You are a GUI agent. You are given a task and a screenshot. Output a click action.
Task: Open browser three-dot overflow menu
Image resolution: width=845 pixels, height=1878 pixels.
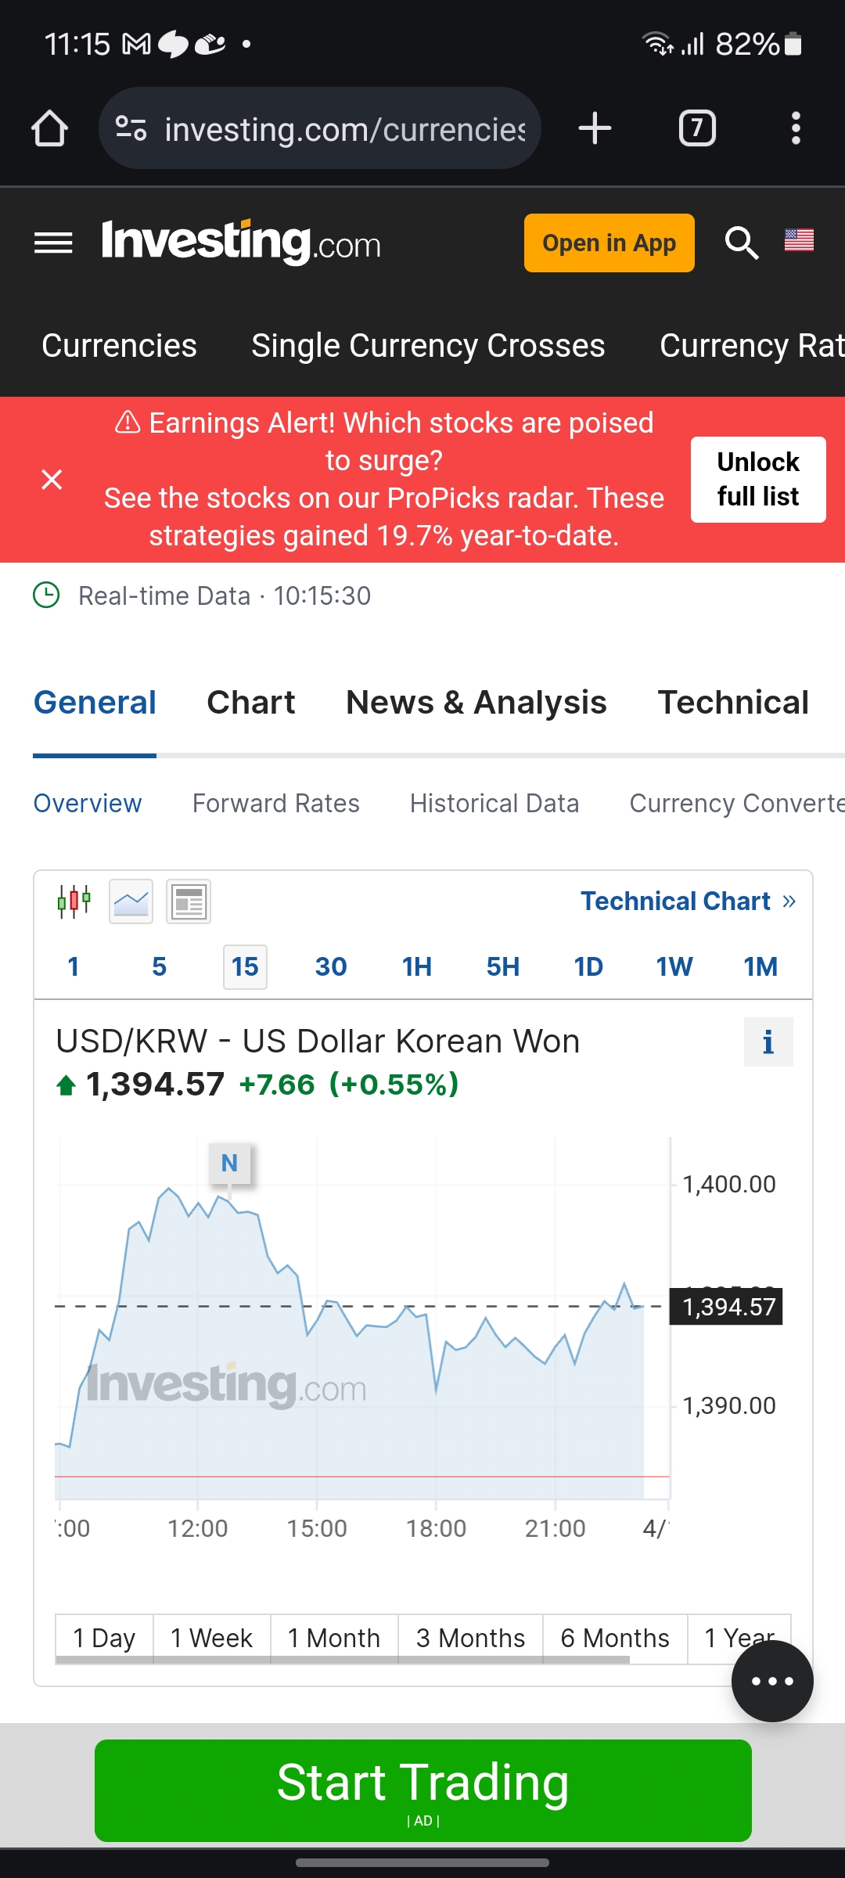pos(796,128)
